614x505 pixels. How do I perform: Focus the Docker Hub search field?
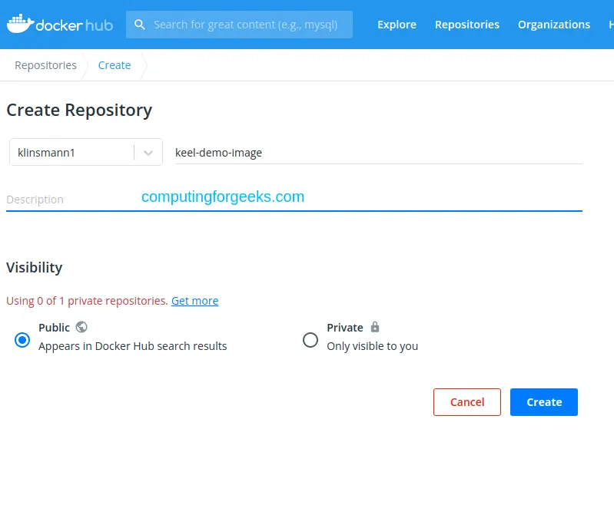[x=239, y=25]
